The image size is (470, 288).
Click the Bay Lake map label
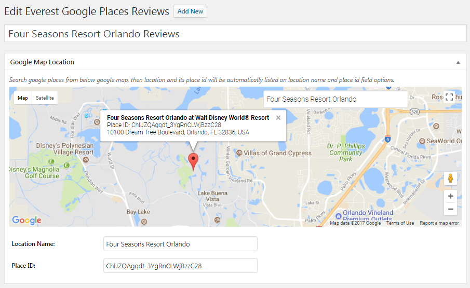pos(138,212)
